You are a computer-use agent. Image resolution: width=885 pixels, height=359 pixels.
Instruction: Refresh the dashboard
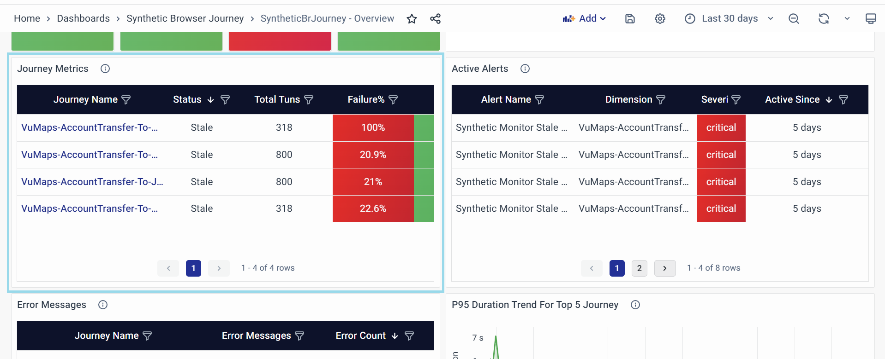(x=824, y=19)
